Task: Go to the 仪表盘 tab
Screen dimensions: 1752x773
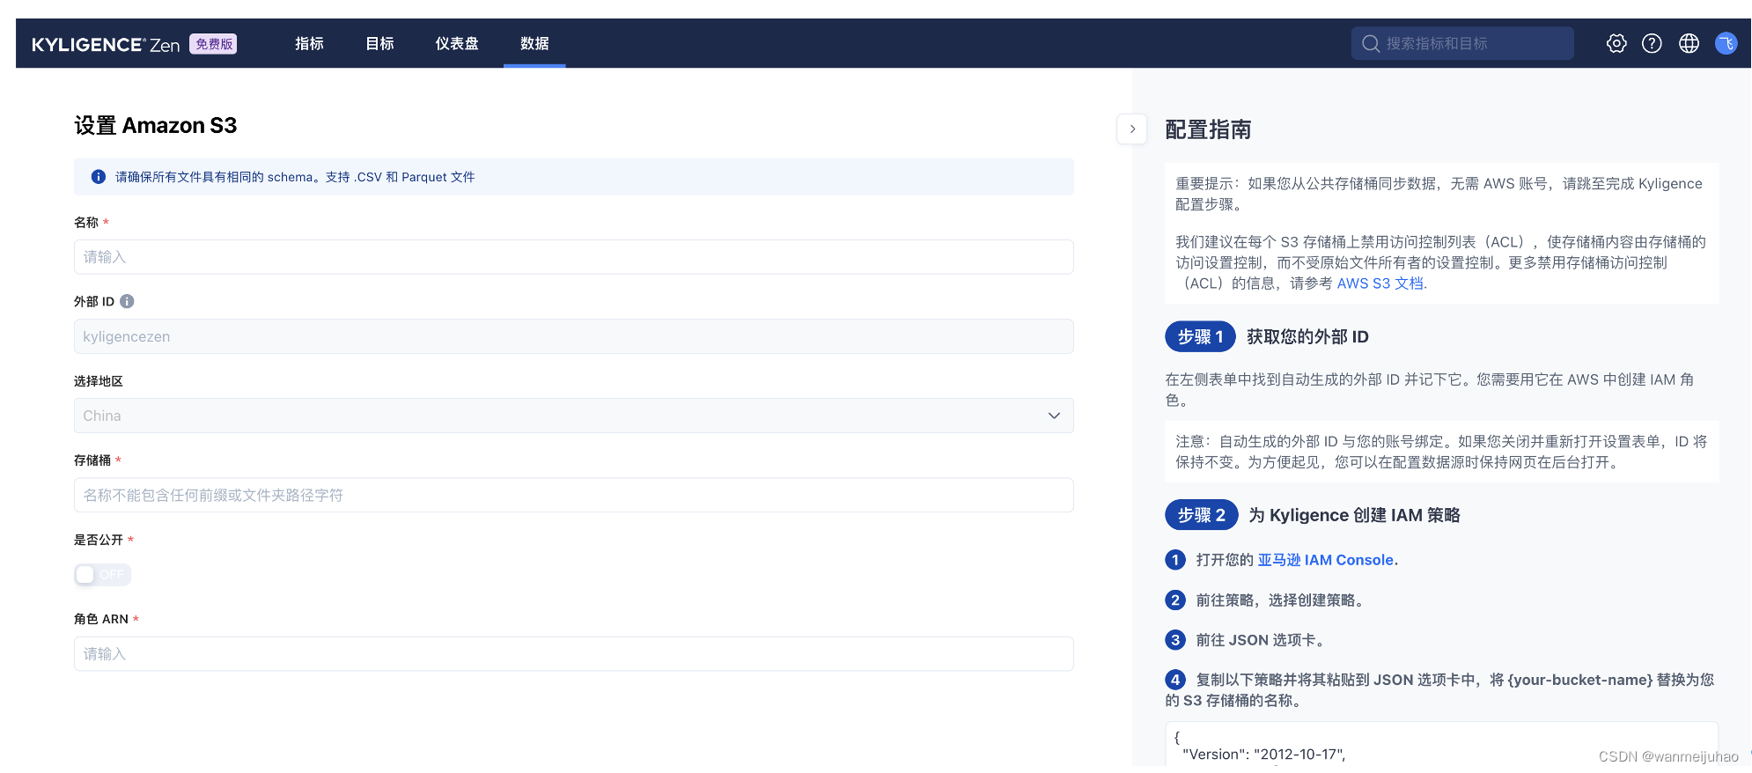Action: tap(457, 43)
